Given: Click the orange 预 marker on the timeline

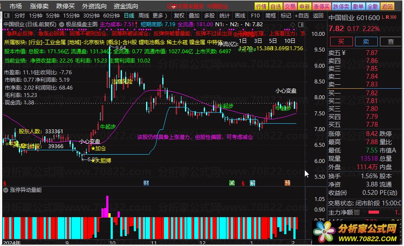Looking at the screenshot, I should pos(288,183).
